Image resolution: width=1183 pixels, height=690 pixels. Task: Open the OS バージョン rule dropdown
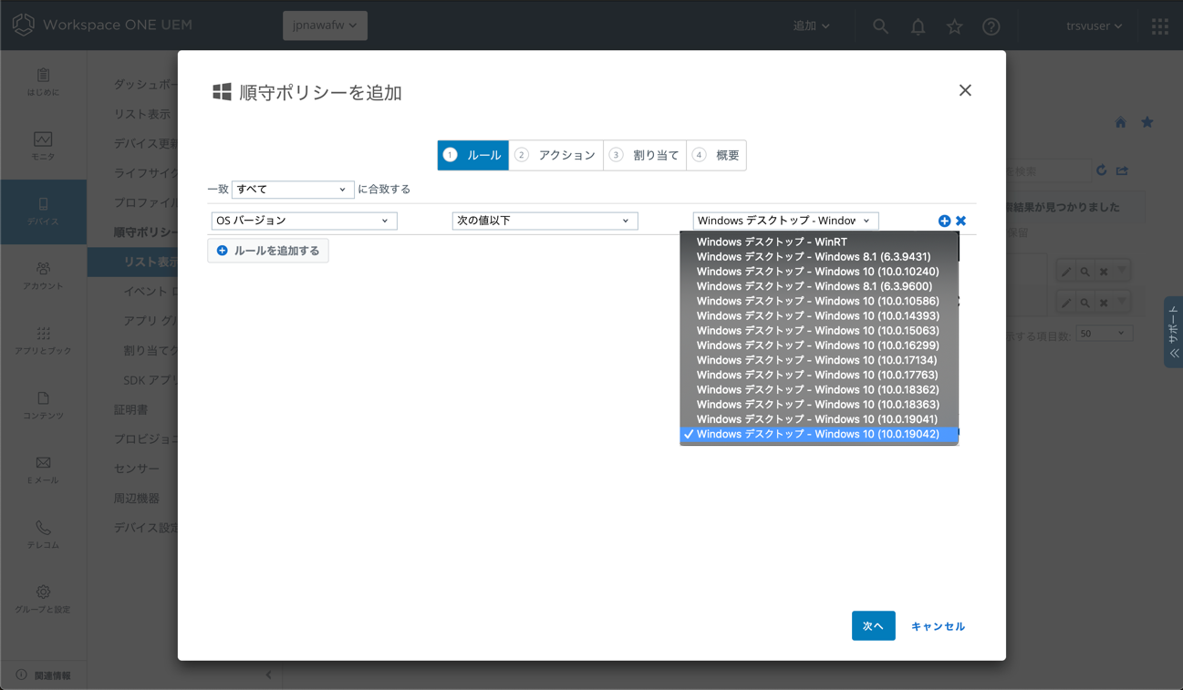click(x=304, y=221)
